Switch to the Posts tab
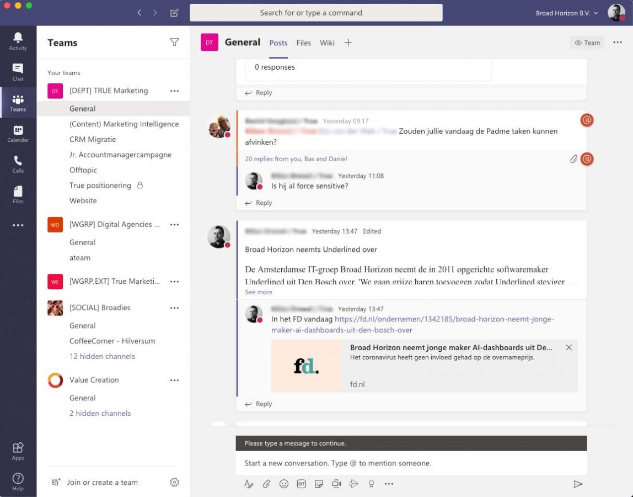This screenshot has height=497, width=633. tap(278, 43)
